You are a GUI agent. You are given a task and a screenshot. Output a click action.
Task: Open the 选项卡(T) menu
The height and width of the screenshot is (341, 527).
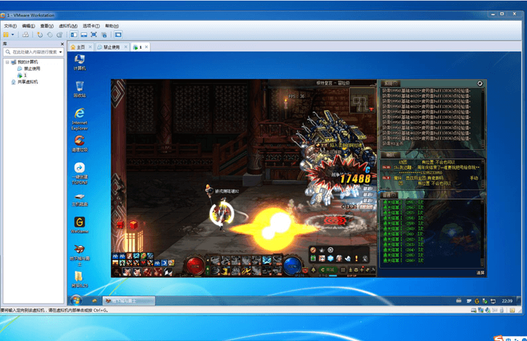[91, 26]
